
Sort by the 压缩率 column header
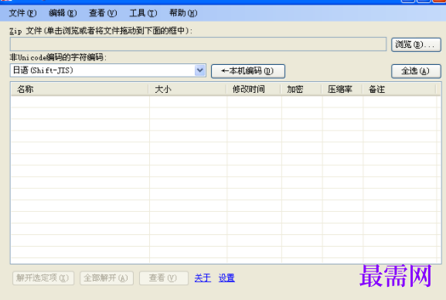tap(342, 90)
